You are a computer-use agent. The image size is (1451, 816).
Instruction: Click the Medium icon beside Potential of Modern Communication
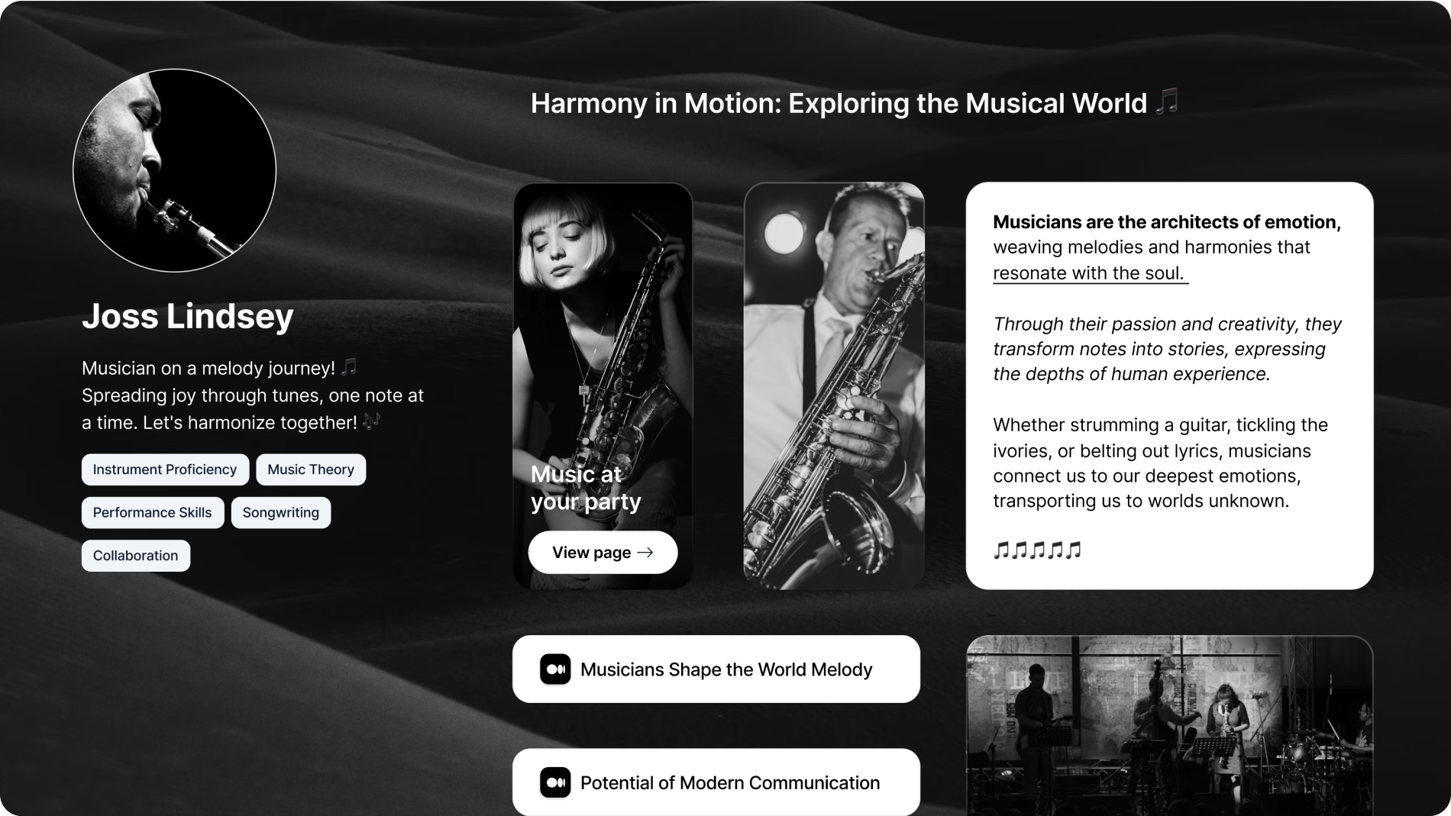pos(555,782)
